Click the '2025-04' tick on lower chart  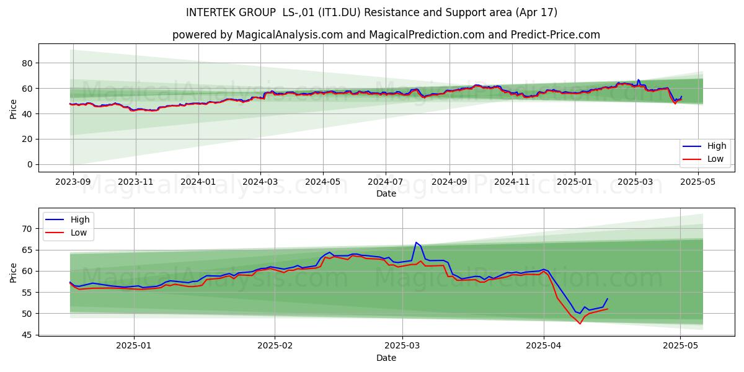[544, 346]
